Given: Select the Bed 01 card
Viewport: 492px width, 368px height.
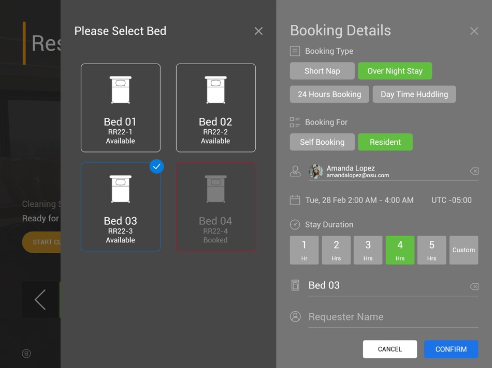Looking at the screenshot, I should click(x=121, y=108).
